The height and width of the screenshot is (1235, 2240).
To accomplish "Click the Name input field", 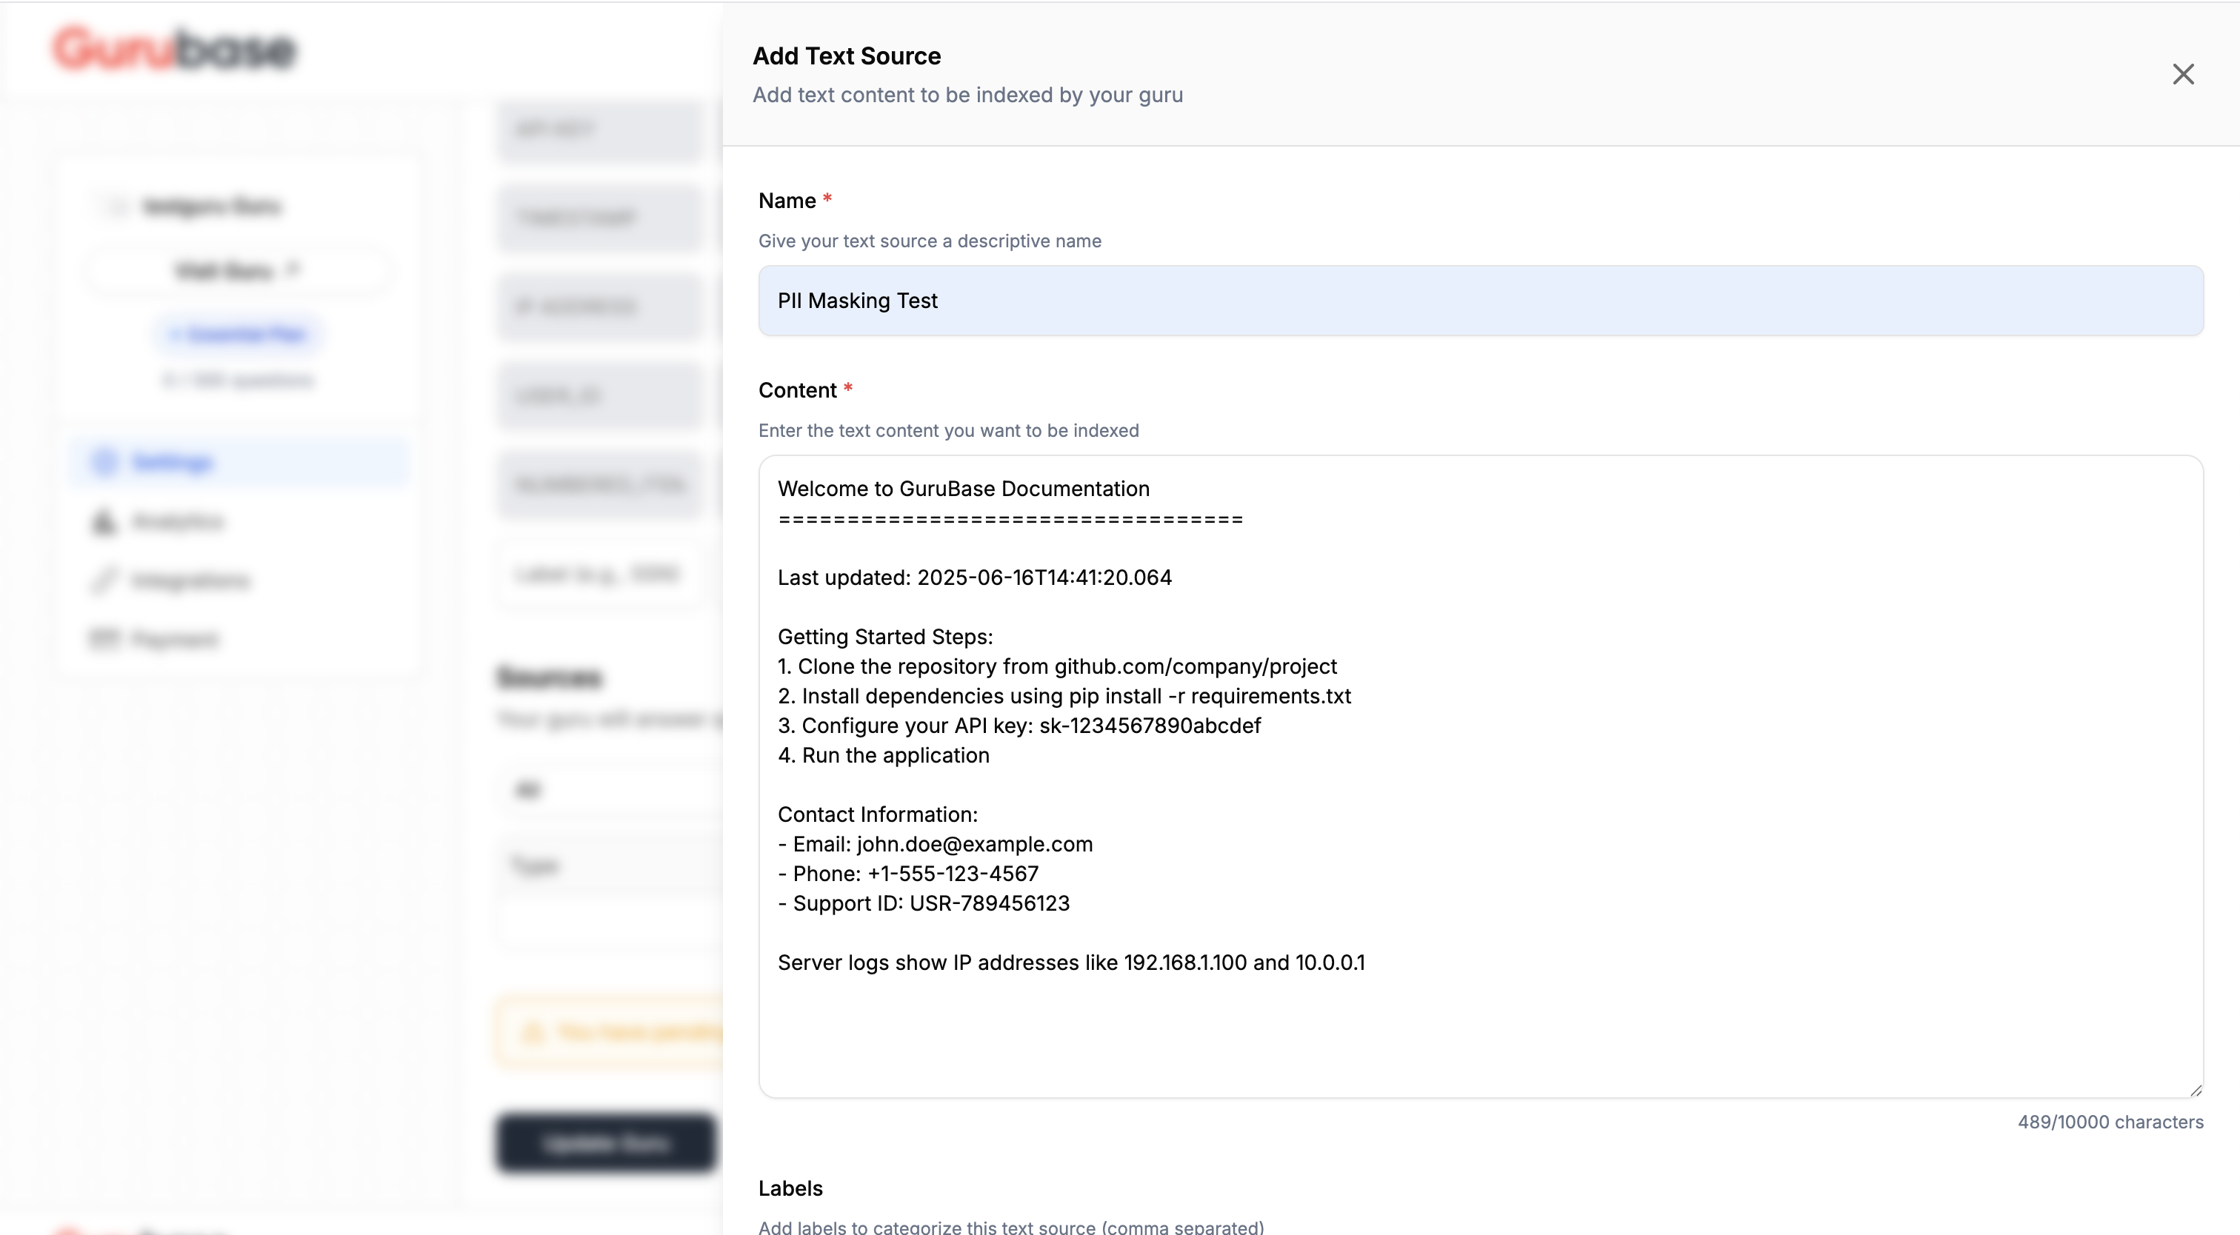I will tap(1480, 301).
